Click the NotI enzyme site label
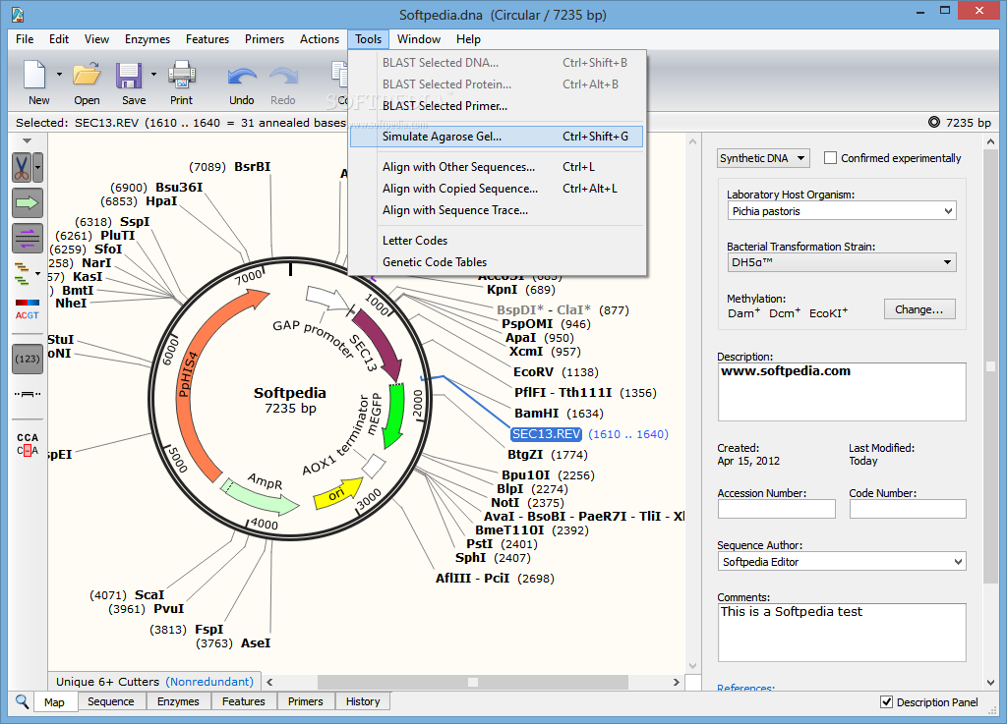Image resolution: width=1007 pixels, height=724 pixels. (504, 503)
